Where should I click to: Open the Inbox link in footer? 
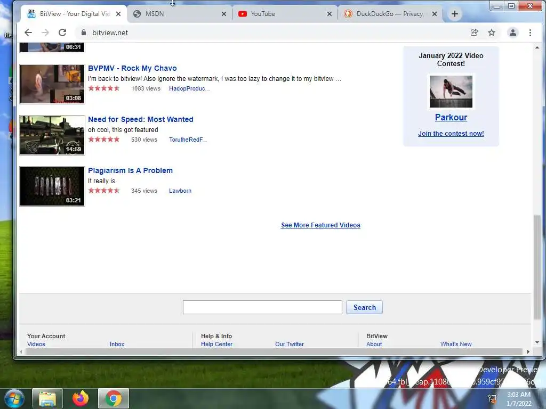click(x=117, y=345)
